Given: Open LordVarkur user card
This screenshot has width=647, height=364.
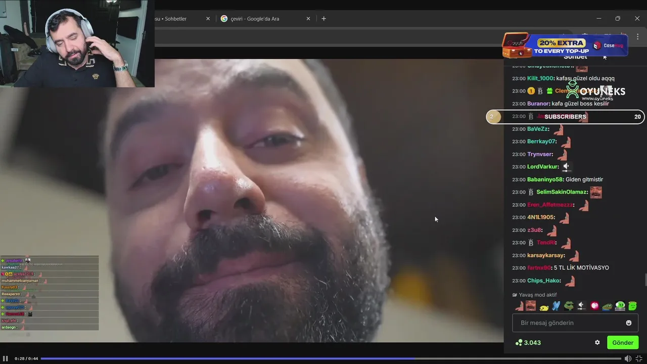Looking at the screenshot, I should [x=543, y=167].
